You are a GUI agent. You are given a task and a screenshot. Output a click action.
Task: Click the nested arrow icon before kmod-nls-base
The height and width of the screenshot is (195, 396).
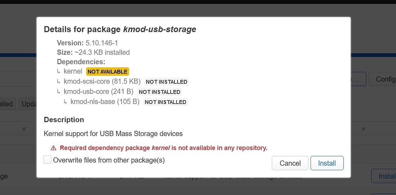click(65, 102)
